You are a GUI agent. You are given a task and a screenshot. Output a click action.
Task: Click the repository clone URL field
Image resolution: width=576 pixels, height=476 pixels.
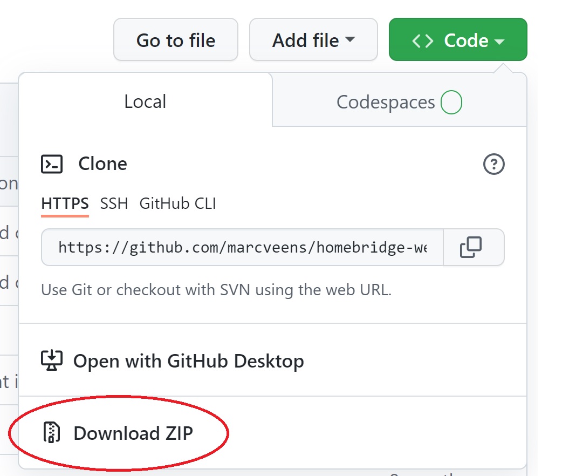point(243,247)
